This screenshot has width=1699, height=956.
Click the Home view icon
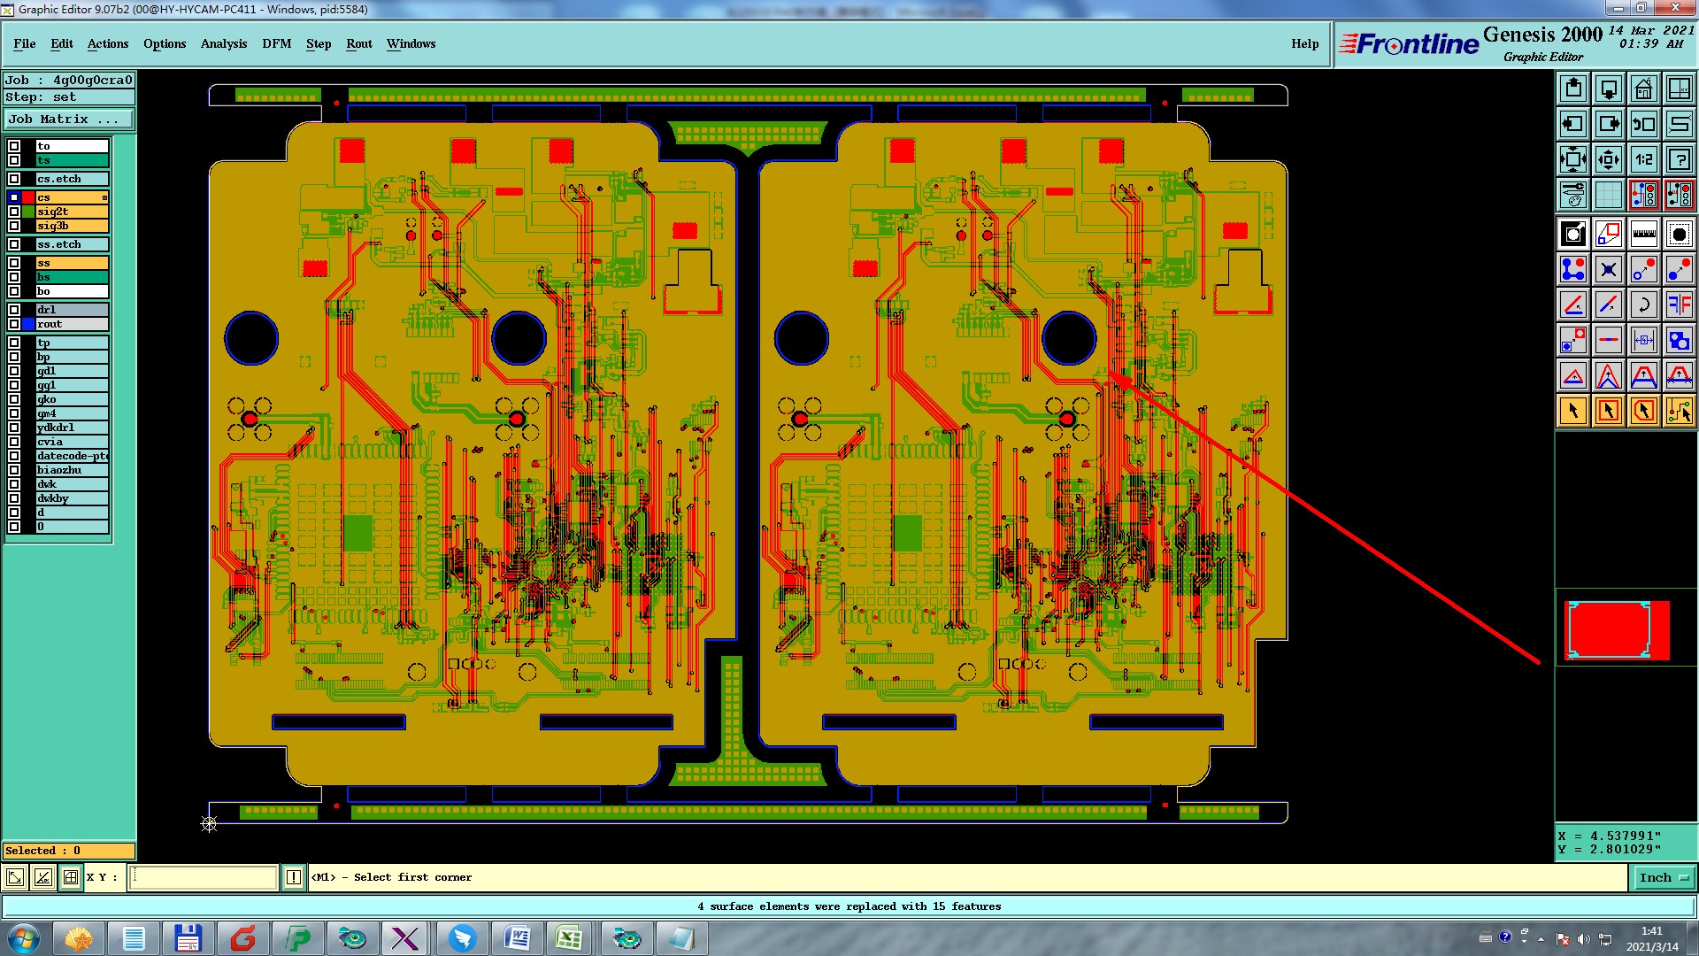click(1643, 89)
